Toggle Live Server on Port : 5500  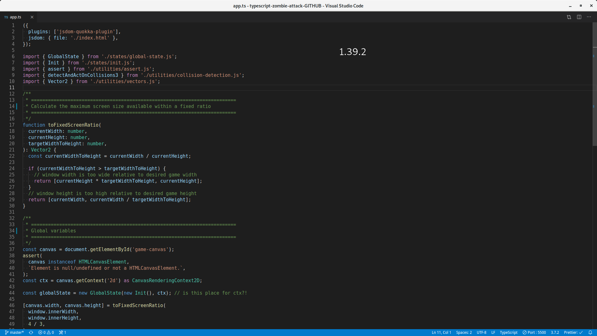click(534, 333)
